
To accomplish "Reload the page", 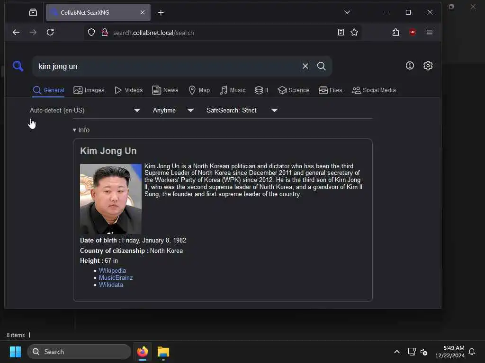I will [x=50, y=32].
